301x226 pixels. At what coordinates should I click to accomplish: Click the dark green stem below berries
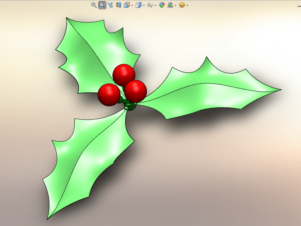click(x=129, y=106)
